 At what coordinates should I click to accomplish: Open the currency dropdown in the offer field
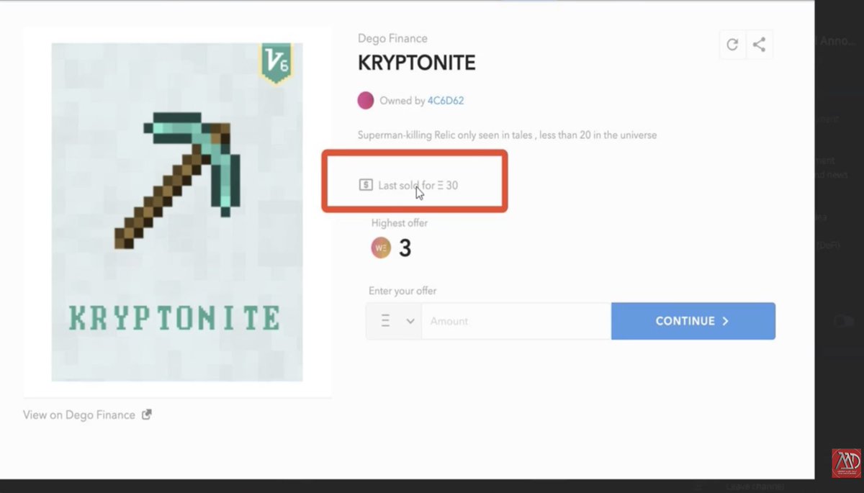pos(394,321)
